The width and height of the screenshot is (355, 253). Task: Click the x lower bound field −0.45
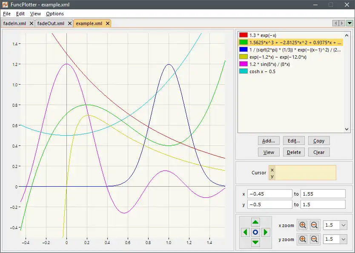tap(269, 194)
